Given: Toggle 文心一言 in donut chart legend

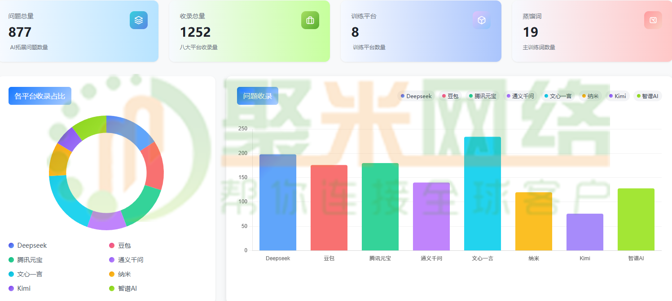Looking at the screenshot, I should [x=26, y=274].
